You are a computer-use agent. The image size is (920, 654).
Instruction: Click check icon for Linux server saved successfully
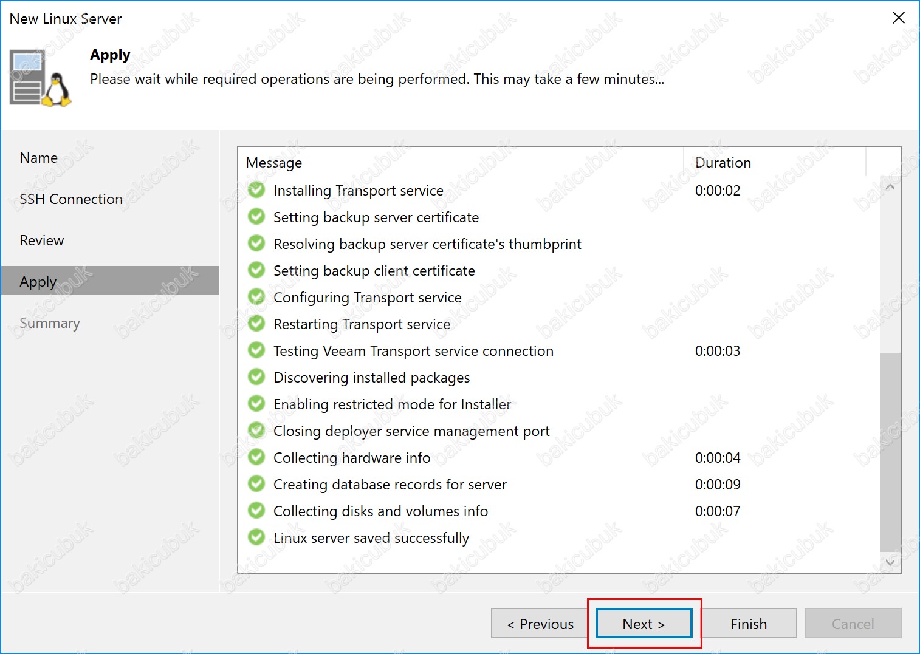(256, 537)
